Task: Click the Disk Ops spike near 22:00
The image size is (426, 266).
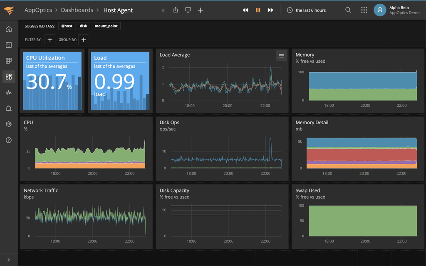Action: [x=270, y=148]
